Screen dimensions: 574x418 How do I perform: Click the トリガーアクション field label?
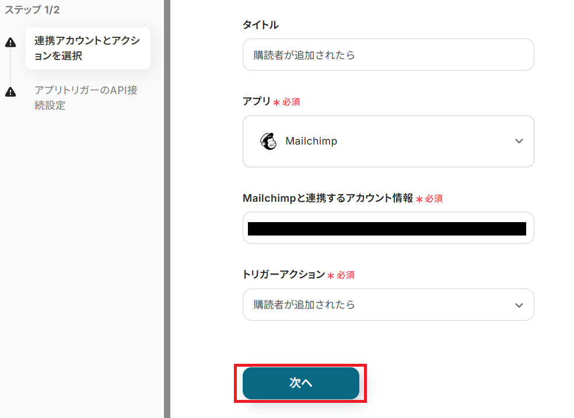coord(283,275)
